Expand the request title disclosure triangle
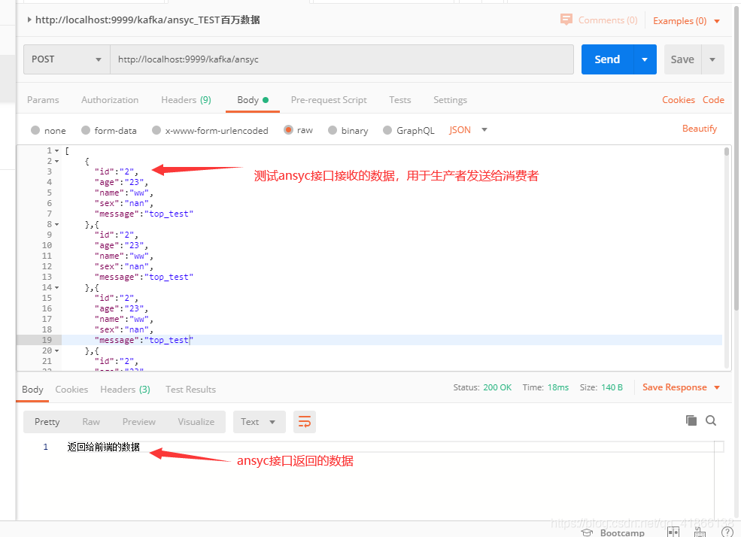Viewport: 741px width, 537px height. coord(29,20)
